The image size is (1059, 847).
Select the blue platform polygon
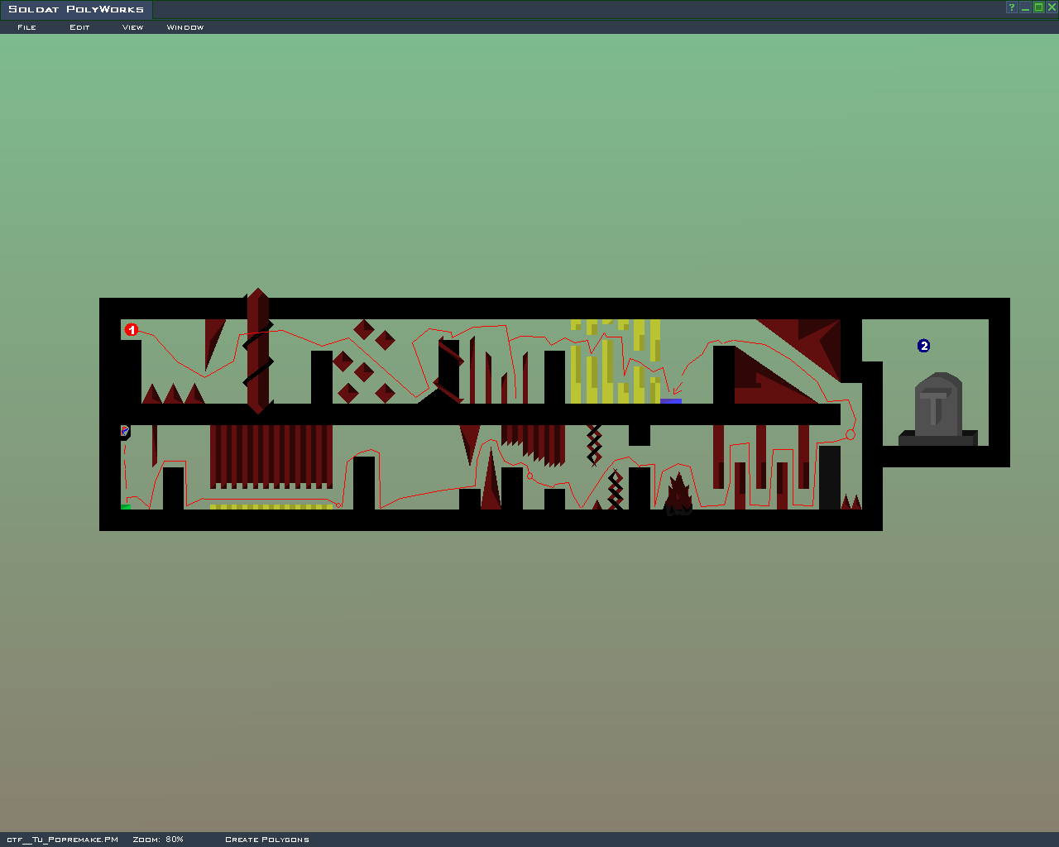click(x=670, y=401)
